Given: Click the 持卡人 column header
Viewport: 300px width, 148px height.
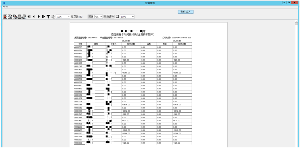Looking at the screenshot, I should (114, 44).
